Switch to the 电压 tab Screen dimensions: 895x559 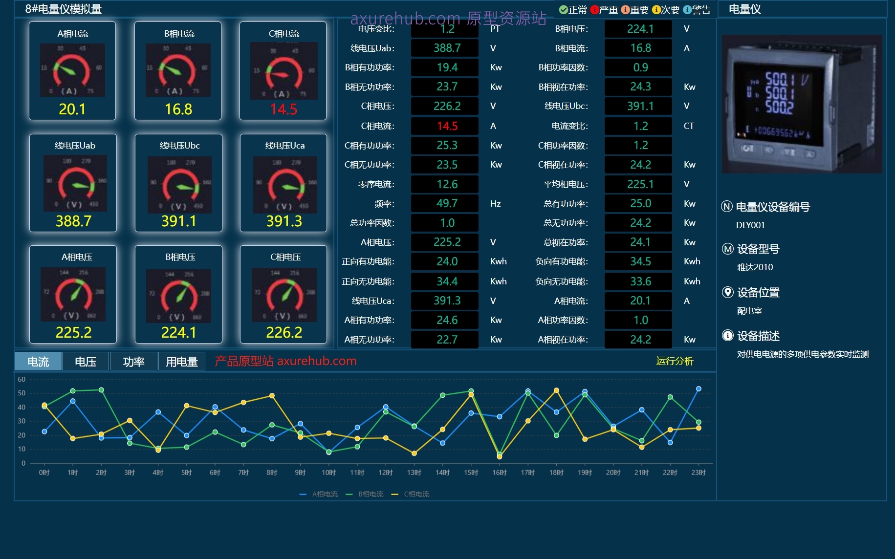(x=86, y=362)
